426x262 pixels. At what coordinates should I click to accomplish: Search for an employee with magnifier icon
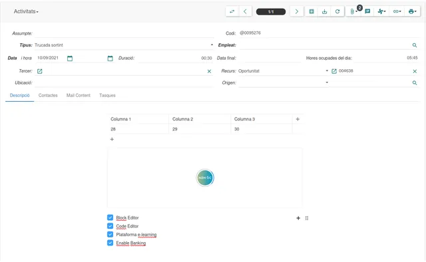[x=414, y=45]
